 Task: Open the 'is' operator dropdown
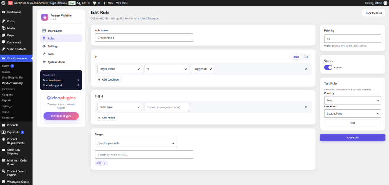point(167,69)
